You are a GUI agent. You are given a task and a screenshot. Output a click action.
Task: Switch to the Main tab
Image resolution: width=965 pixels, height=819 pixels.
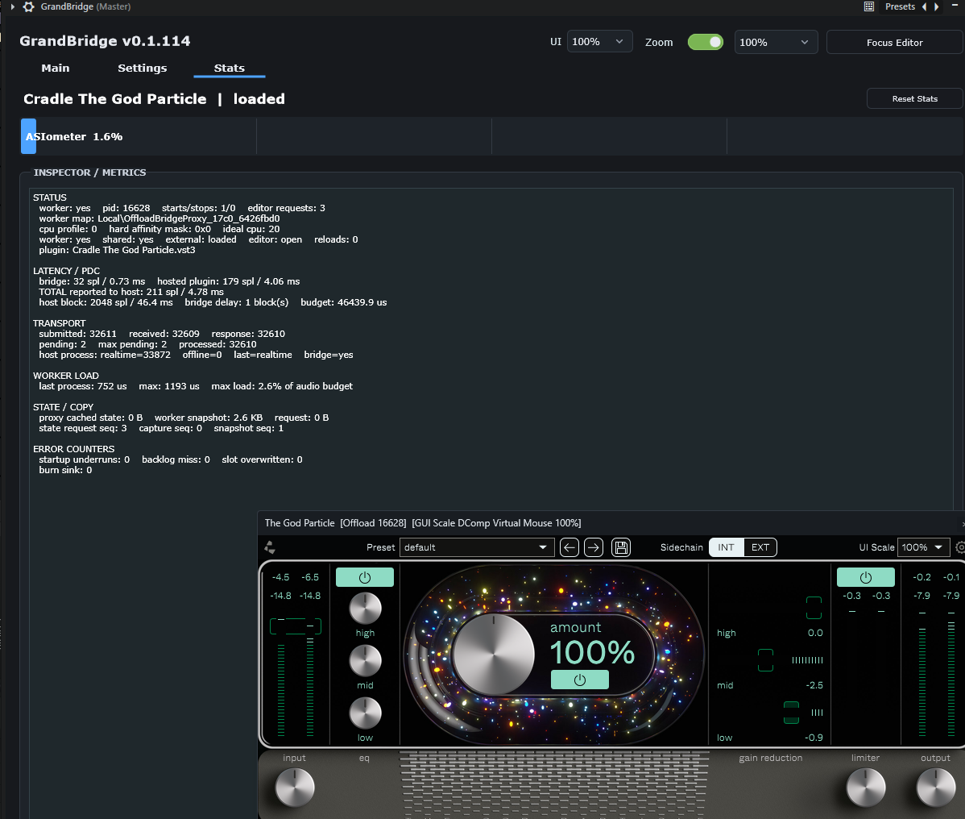tap(56, 69)
